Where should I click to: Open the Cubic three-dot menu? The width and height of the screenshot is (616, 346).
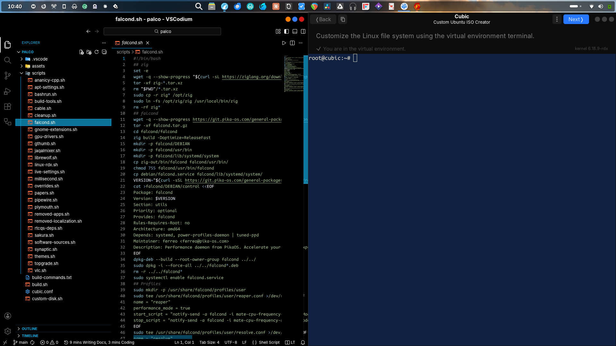click(x=557, y=20)
